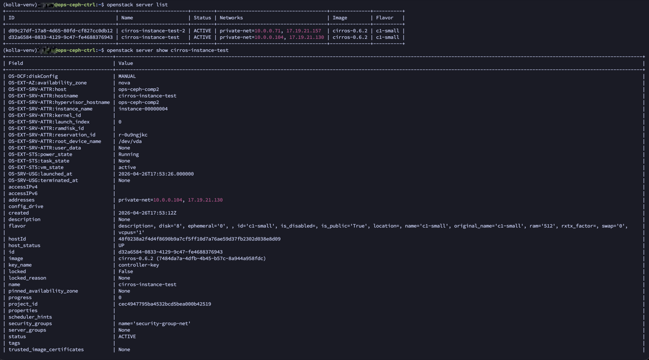Viewport: 649px width, 360px height.
Task: Select the "UP" host status value
Action: [122, 245]
